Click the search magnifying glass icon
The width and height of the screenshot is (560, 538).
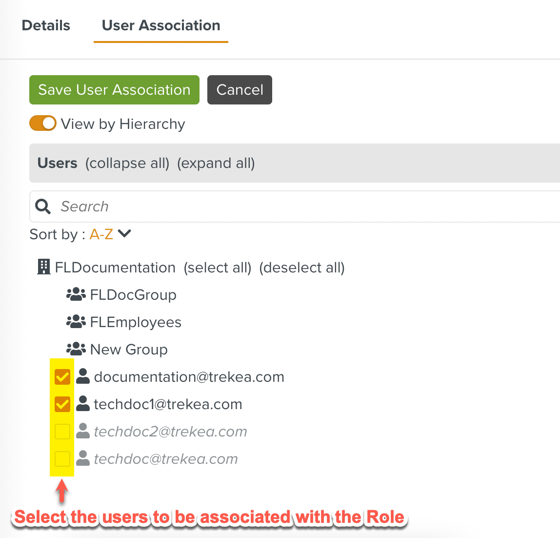(43, 207)
